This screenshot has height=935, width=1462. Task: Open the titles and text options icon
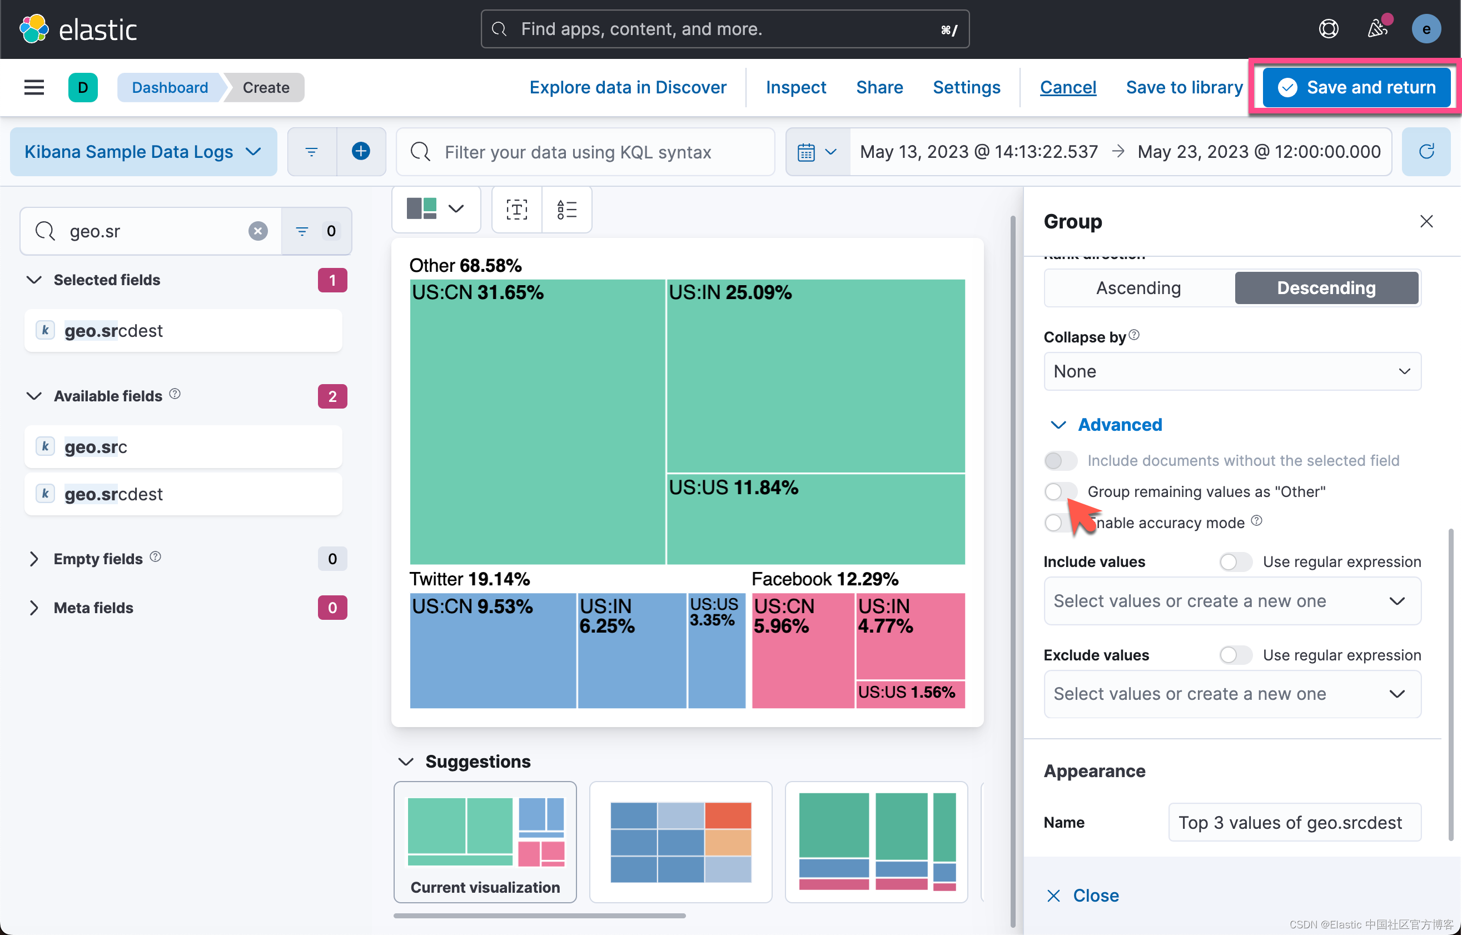pos(516,210)
